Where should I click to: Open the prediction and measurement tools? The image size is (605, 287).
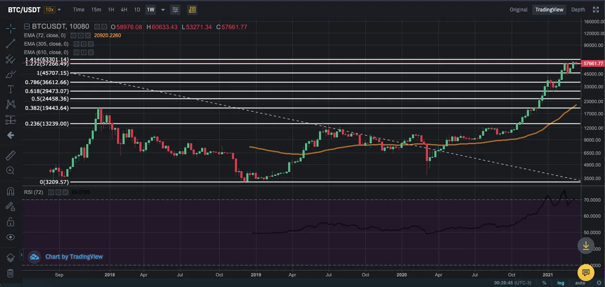(10, 120)
